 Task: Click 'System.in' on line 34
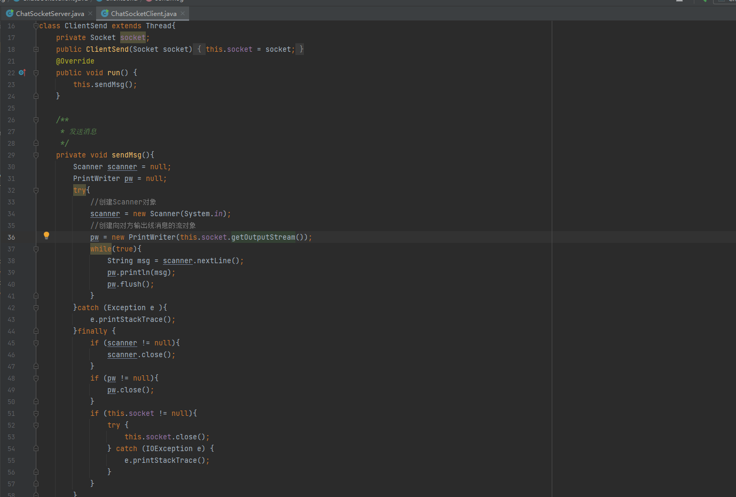click(x=203, y=214)
